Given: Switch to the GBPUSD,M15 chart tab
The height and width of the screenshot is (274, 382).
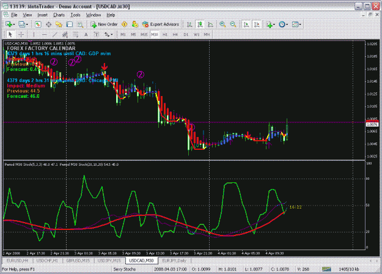Looking at the screenshot, I should (x=78, y=261).
